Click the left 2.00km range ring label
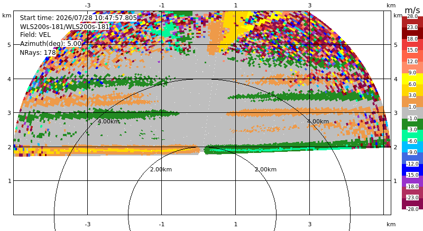The width and height of the screenshot is (423, 231). (x=161, y=169)
